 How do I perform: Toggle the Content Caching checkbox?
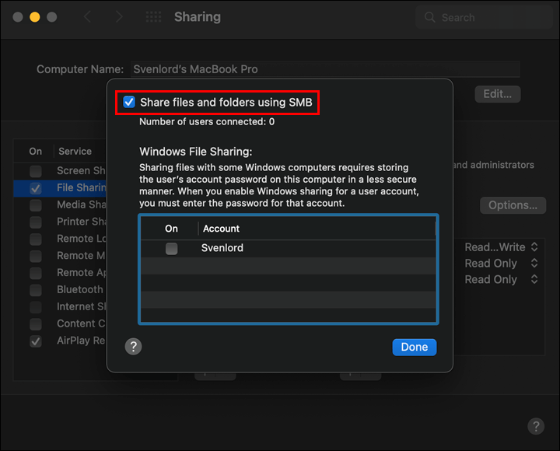[x=36, y=324]
